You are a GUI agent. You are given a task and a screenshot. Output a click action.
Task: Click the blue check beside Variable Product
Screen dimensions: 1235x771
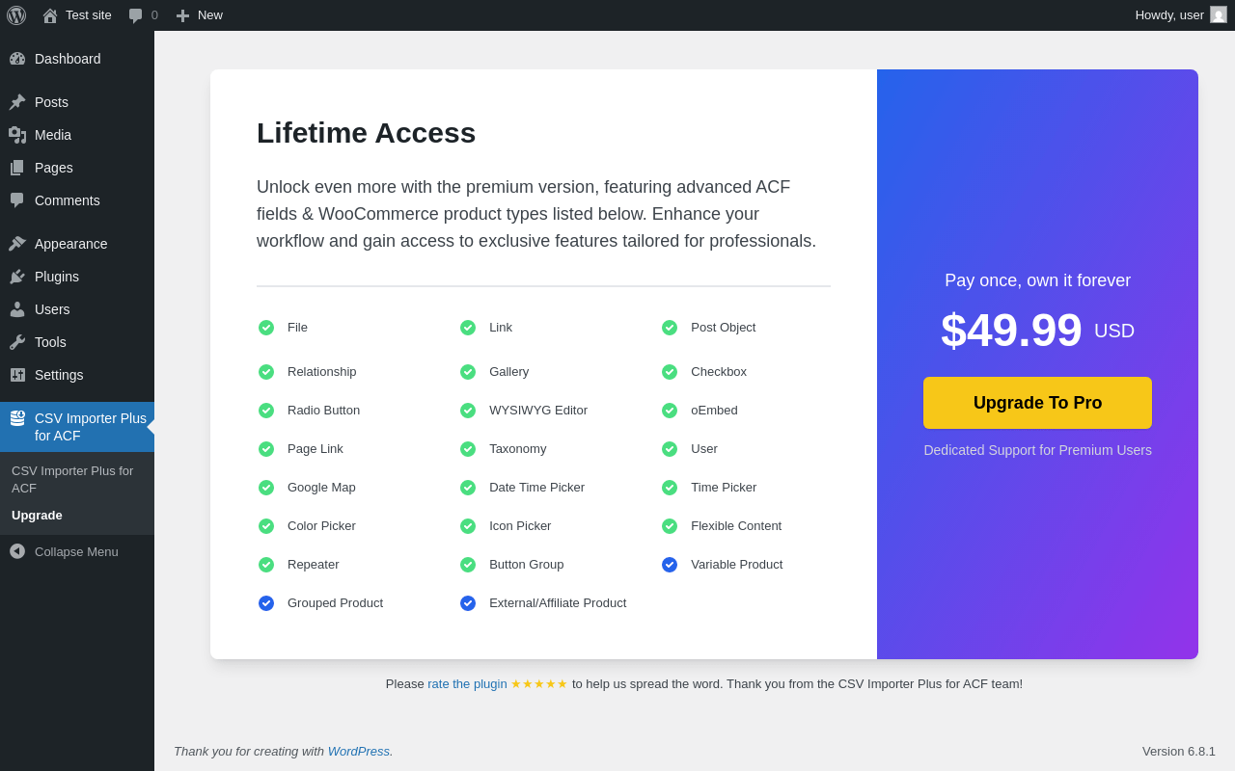[670, 565]
